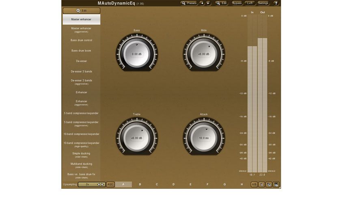The image size is (345, 205).
Task: Select the Bass drum boom preset
Action: pos(82,51)
